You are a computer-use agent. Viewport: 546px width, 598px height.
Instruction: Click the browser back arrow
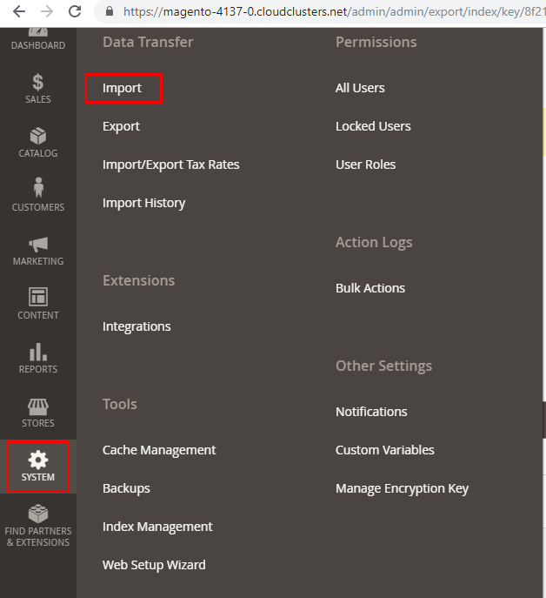pyautogui.click(x=17, y=12)
